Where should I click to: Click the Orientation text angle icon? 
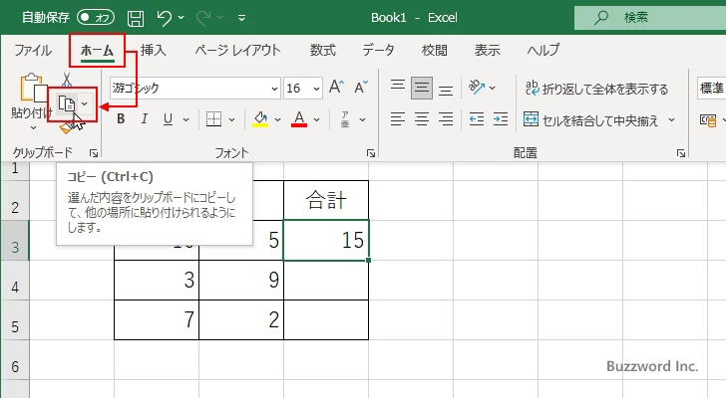(x=477, y=87)
